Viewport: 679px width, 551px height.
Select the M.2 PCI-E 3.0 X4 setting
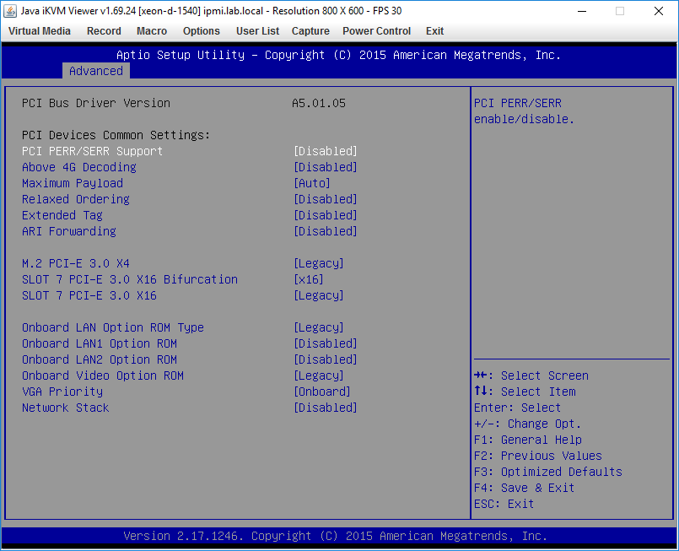click(76, 263)
